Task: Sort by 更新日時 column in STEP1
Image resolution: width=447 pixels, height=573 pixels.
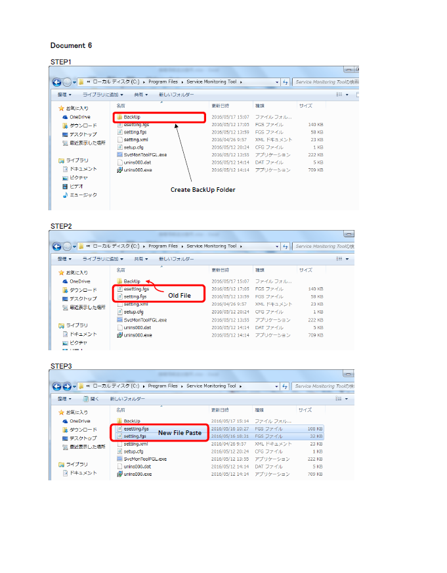Action: point(221,106)
